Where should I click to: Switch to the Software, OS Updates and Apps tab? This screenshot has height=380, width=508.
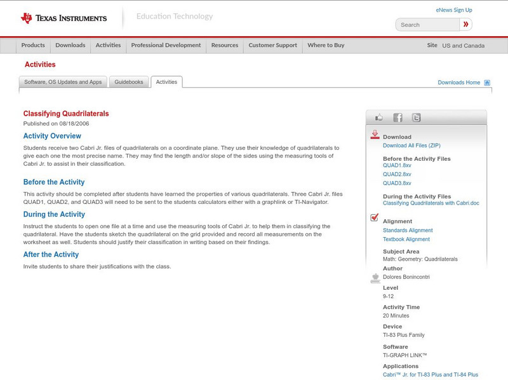pyautogui.click(x=63, y=82)
